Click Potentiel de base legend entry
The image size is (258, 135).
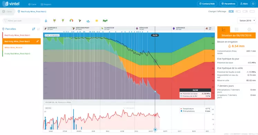[x=195, y=94]
